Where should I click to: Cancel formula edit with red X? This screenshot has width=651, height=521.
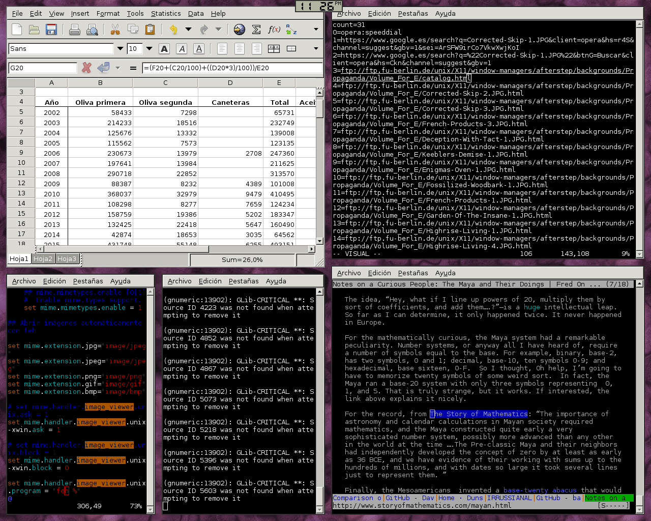(86, 68)
